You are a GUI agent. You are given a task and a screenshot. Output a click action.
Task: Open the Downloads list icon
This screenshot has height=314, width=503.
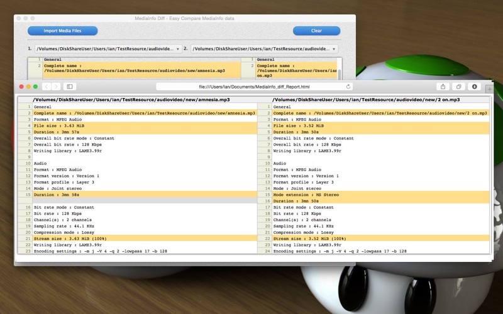(475, 87)
